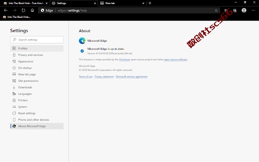Viewport: 259px width, 162px height.
Task: Open the Collections icon
Action: pyautogui.click(x=235, y=11)
